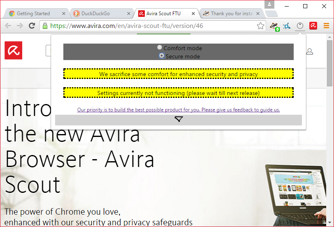The height and width of the screenshot is (227, 334).
Task: Click the Avira logo on the page
Action: click(x=14, y=51)
